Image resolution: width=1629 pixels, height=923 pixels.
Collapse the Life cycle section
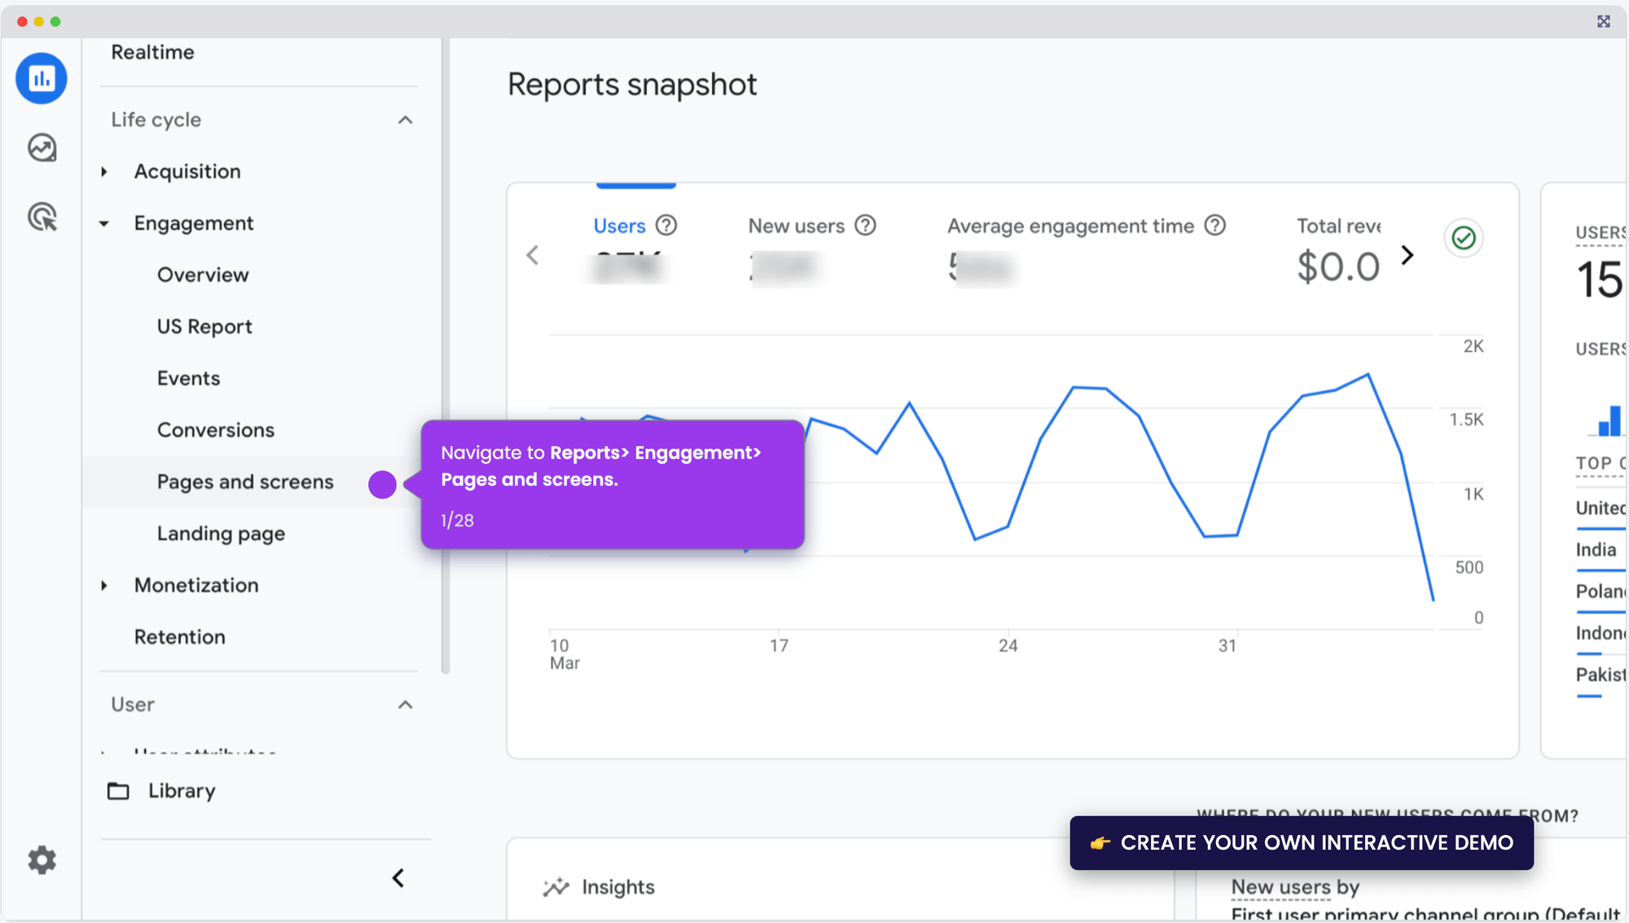[405, 120]
